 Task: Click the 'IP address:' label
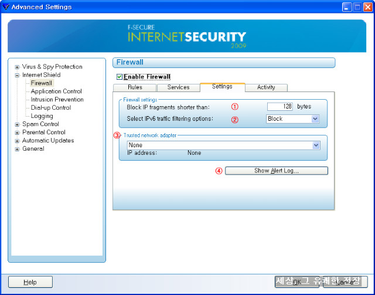click(x=142, y=152)
